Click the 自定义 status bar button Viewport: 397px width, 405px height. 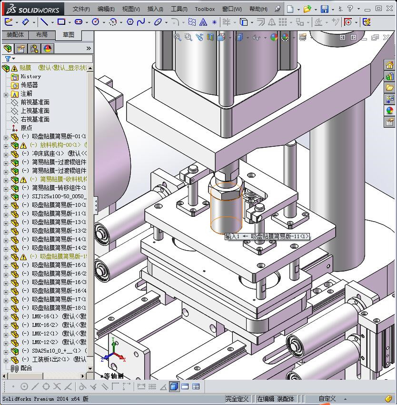(327, 399)
